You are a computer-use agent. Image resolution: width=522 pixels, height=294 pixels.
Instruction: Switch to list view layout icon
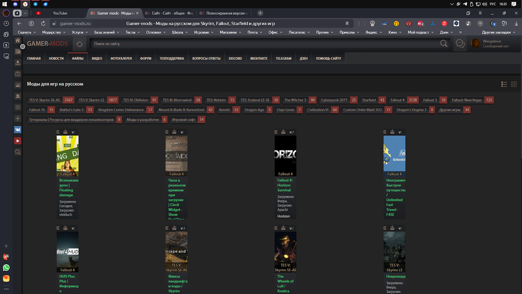[x=504, y=84]
